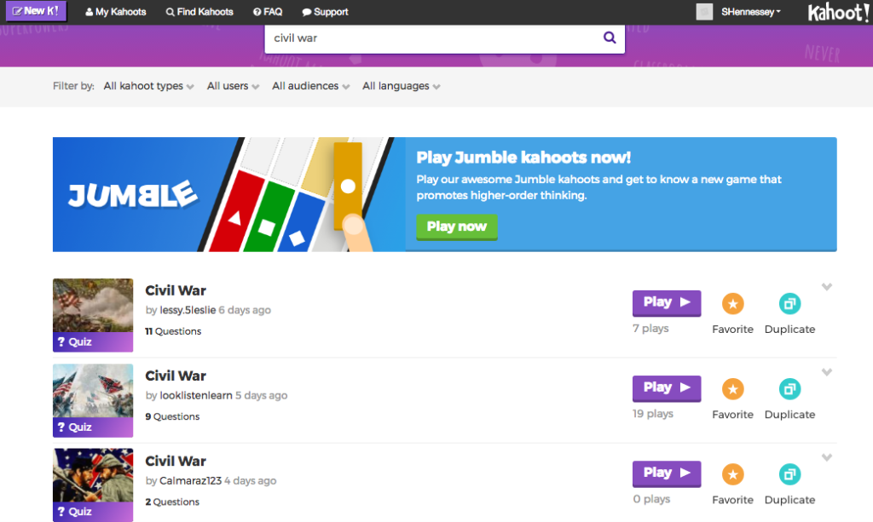Open thumbnail of Calmaraz123's Civil War quiz
This screenshot has height=522, width=873.
[93, 485]
